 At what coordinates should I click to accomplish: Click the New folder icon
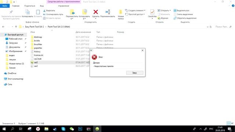(x=121, y=12)
